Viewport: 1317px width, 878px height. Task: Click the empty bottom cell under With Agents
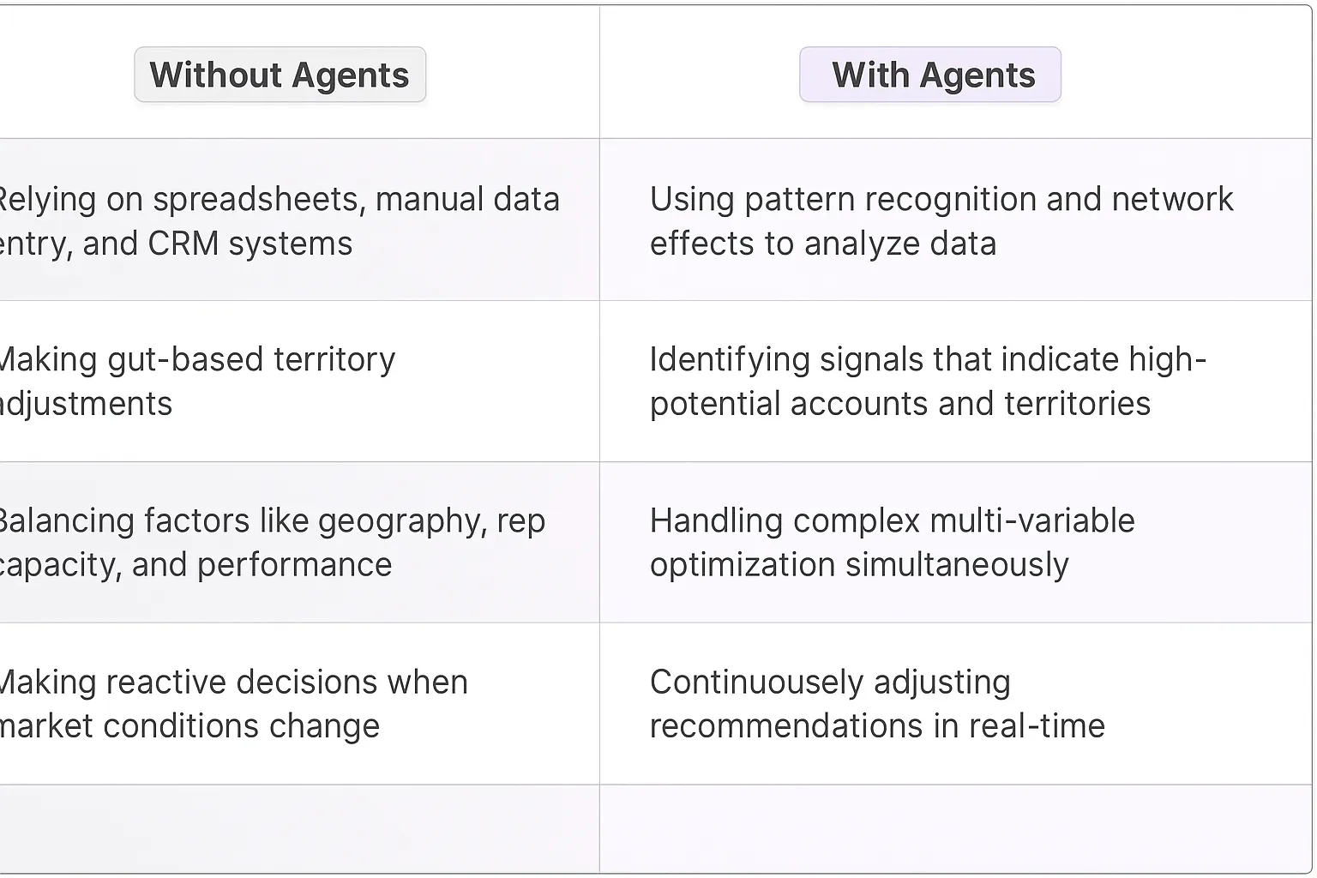click(955, 828)
